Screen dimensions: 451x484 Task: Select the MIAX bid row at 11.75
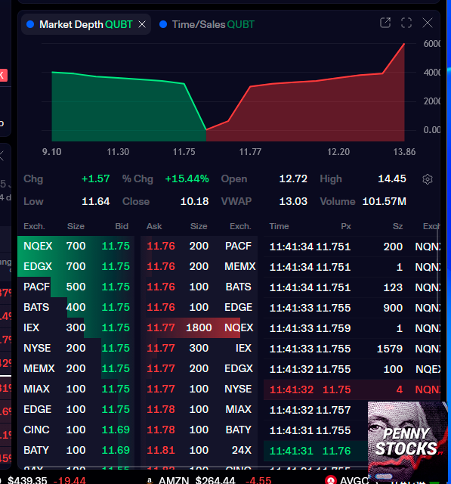tap(76, 389)
